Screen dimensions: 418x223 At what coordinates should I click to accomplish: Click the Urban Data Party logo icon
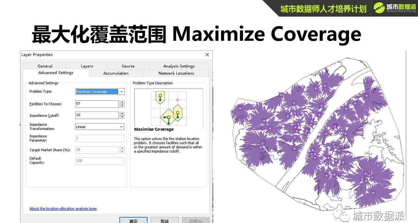coord(379,8)
